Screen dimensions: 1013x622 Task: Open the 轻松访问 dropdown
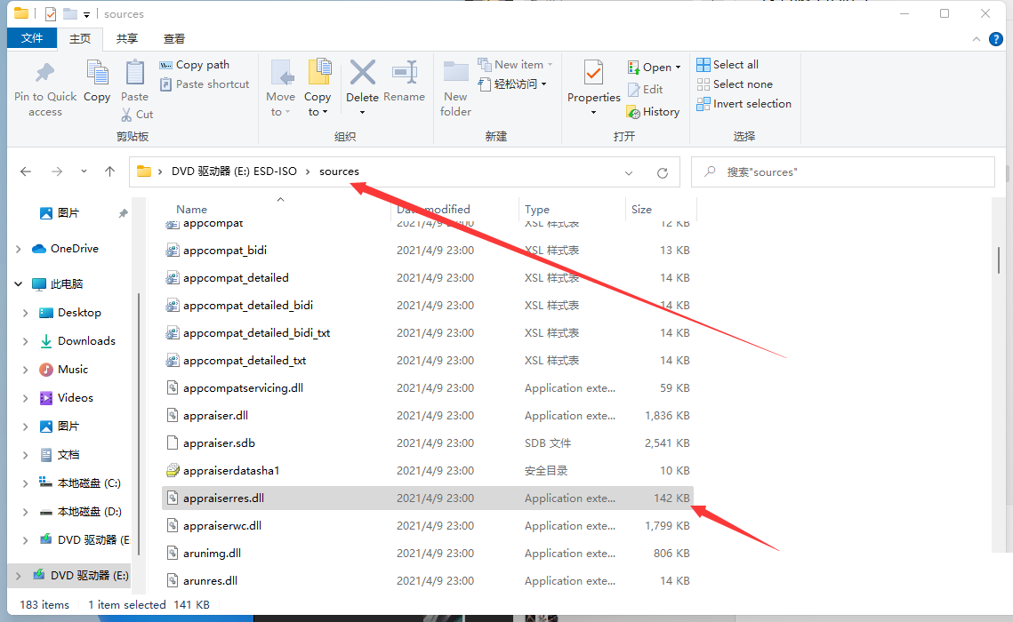pos(513,84)
